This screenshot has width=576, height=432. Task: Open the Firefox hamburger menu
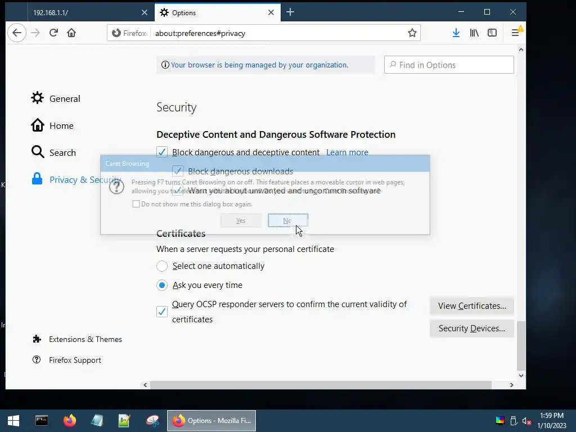point(515,33)
